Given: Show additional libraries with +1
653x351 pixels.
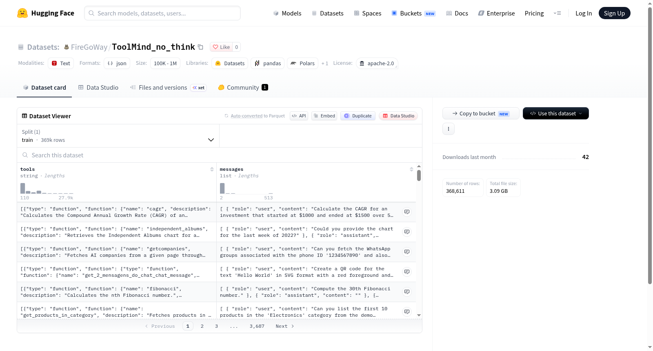Looking at the screenshot, I should [325, 63].
